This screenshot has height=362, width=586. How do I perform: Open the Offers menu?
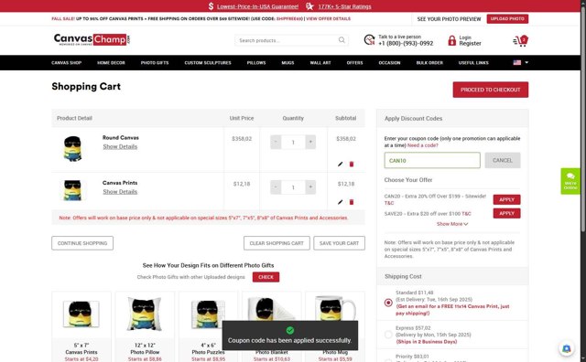click(x=354, y=63)
